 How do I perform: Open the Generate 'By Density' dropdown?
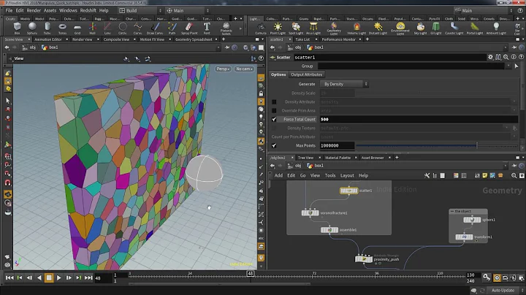[344, 84]
